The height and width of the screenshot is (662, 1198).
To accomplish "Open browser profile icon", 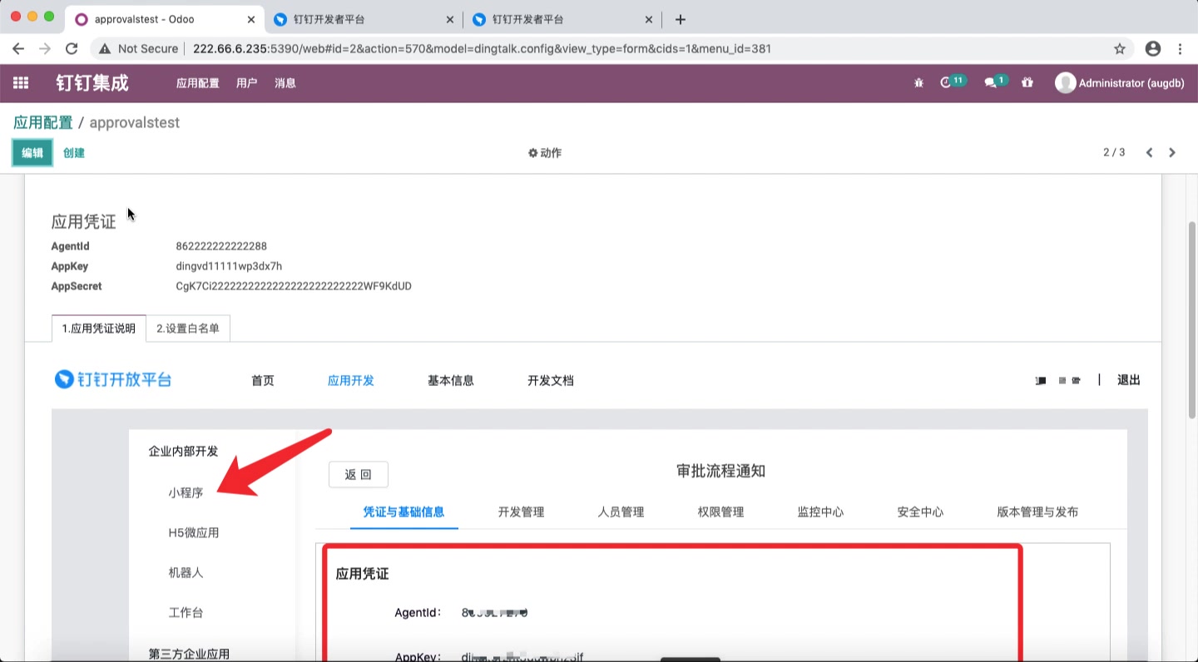I will coord(1153,49).
